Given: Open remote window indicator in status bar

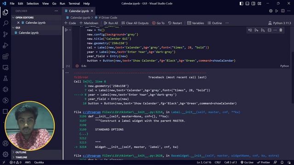Looking at the screenshot, I should point(4,162).
